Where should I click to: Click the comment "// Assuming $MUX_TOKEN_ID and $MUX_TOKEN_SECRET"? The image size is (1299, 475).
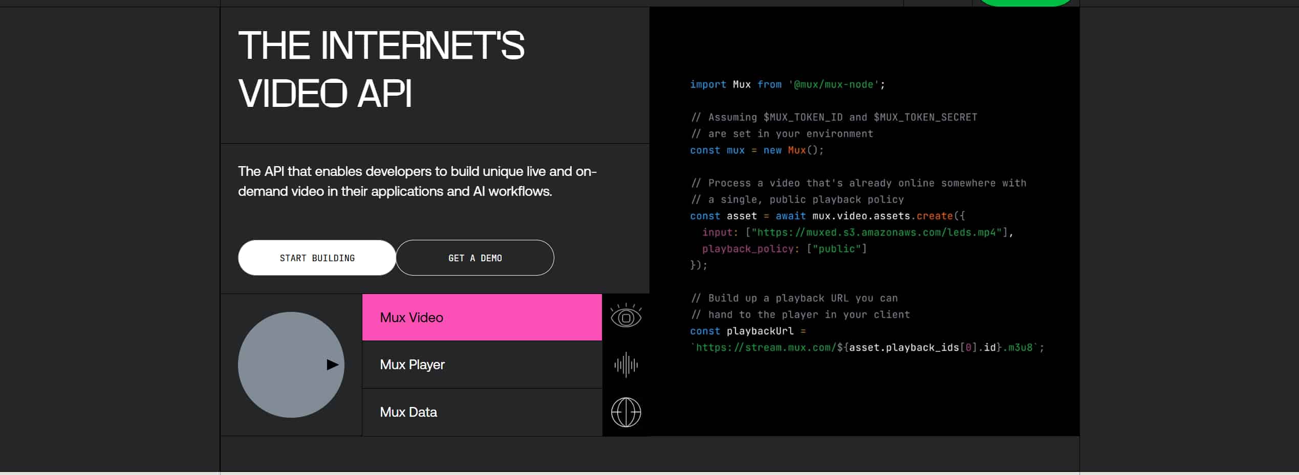[x=834, y=117]
